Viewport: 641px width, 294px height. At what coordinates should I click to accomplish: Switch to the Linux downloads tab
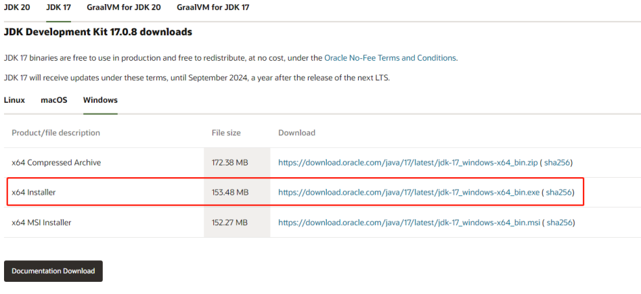[x=14, y=100]
